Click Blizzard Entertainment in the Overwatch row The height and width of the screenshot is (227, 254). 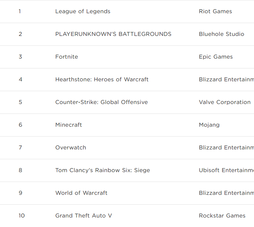[226, 148]
